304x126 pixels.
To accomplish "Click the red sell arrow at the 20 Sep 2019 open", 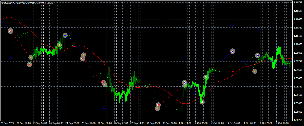I will [10, 31].
